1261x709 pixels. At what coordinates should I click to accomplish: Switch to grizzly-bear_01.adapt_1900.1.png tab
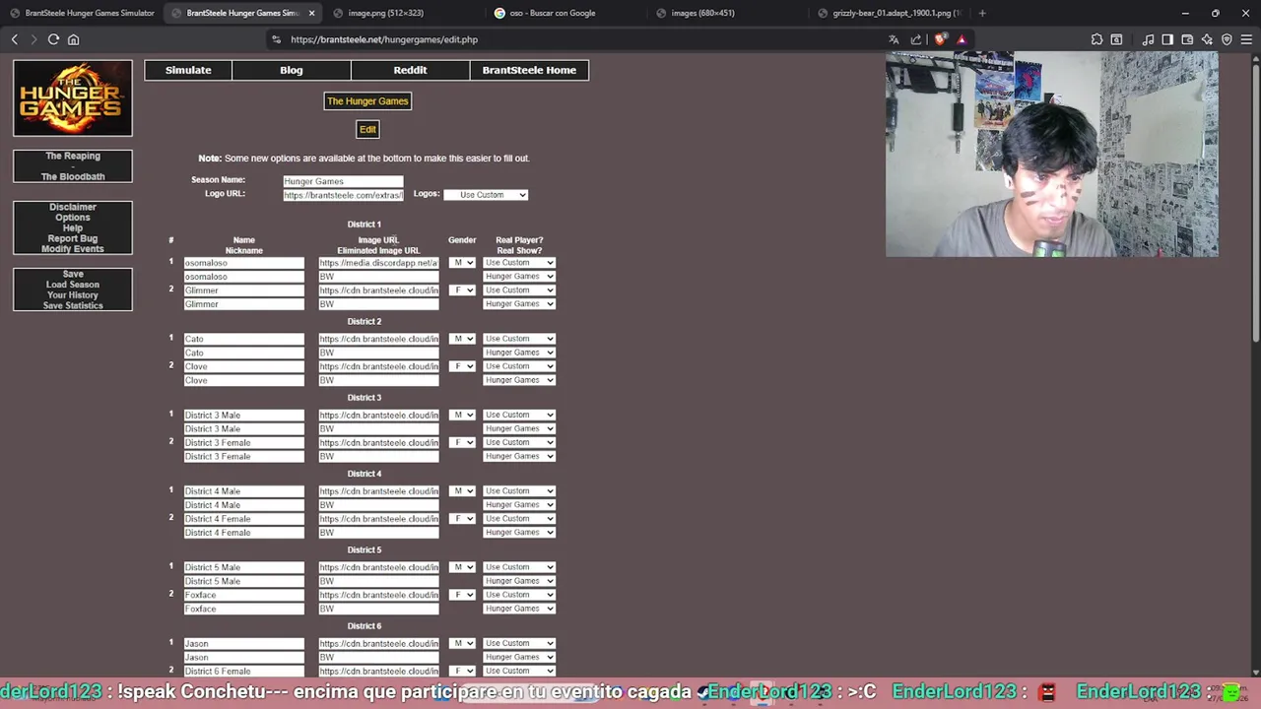click(x=889, y=13)
